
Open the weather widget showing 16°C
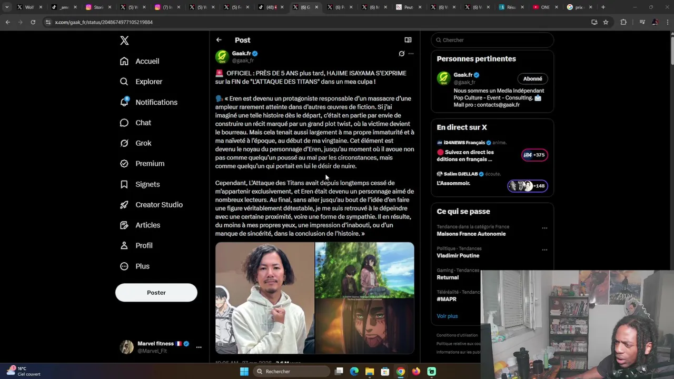24,371
